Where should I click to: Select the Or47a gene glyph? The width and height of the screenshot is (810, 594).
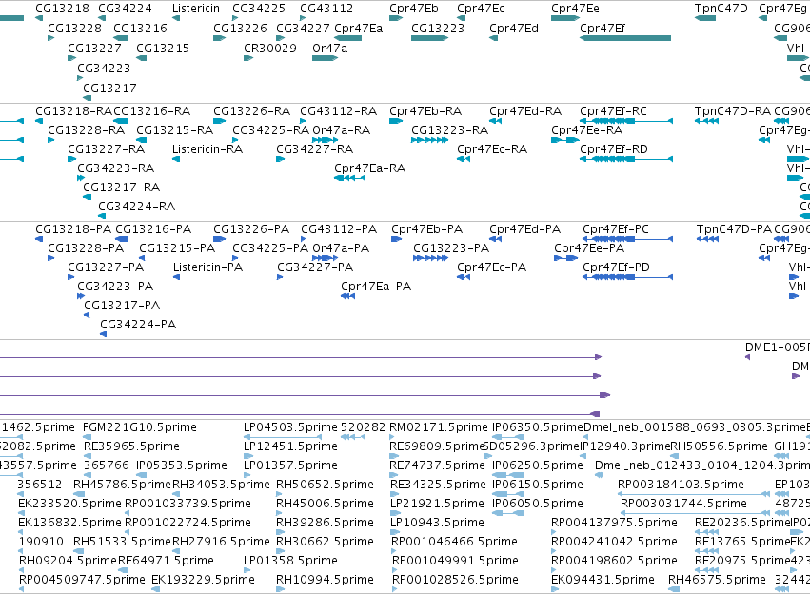pyautogui.click(x=325, y=58)
